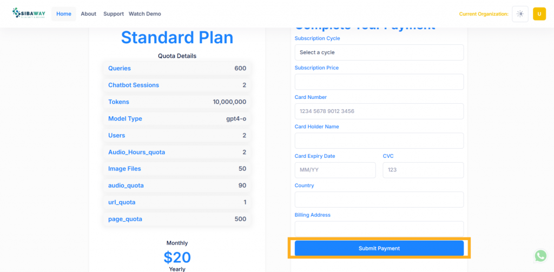Click the Watch Demo link
This screenshot has width=554, height=272.
[145, 14]
